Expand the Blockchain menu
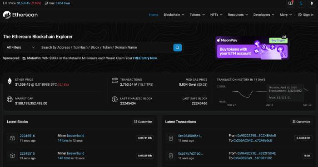The image size is (318, 167). (x=174, y=15)
